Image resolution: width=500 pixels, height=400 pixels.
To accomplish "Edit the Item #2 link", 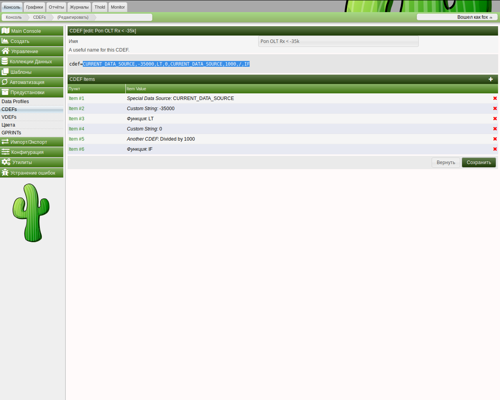I will click(77, 109).
